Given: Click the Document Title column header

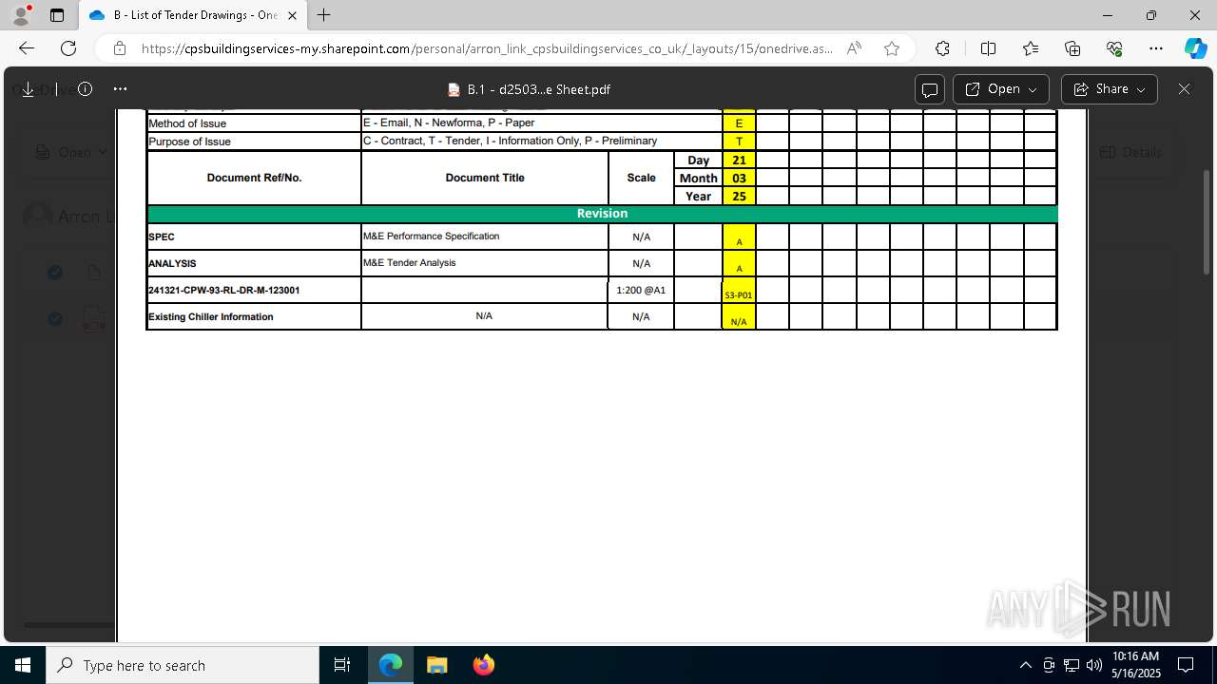Looking at the screenshot, I should point(485,178).
